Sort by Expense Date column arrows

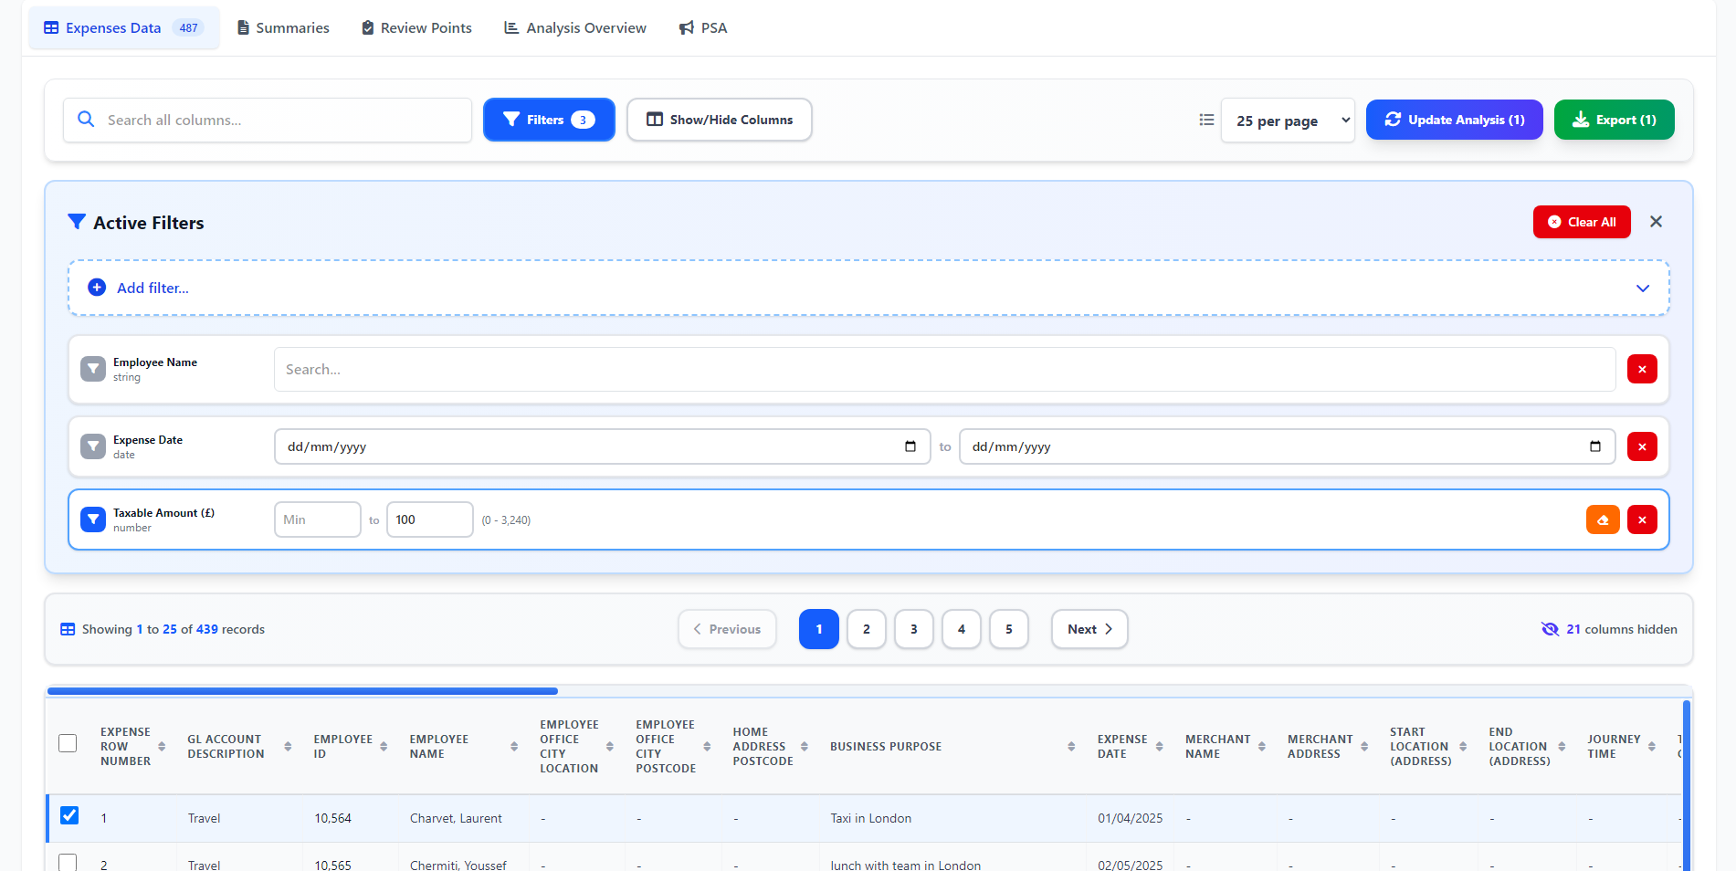pos(1160,747)
